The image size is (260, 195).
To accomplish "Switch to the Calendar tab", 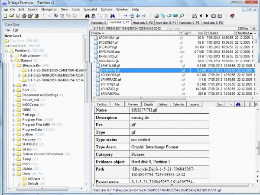I will tap(179, 104).
